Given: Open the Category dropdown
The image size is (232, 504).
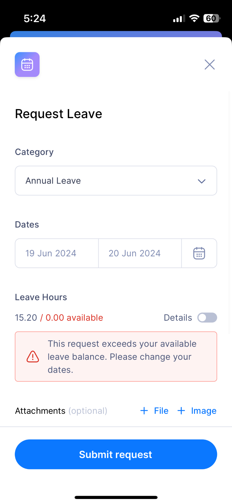Looking at the screenshot, I should click(x=116, y=181).
